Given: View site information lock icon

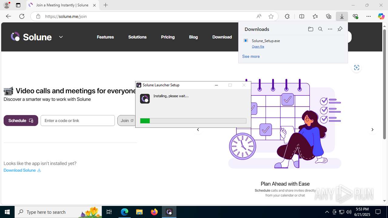Looking at the screenshot, I should click(38, 16).
